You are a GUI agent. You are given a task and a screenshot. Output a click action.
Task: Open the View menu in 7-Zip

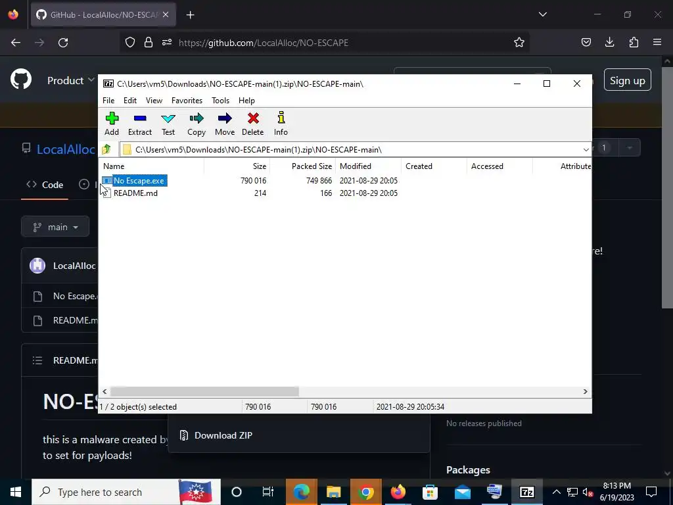coord(154,101)
